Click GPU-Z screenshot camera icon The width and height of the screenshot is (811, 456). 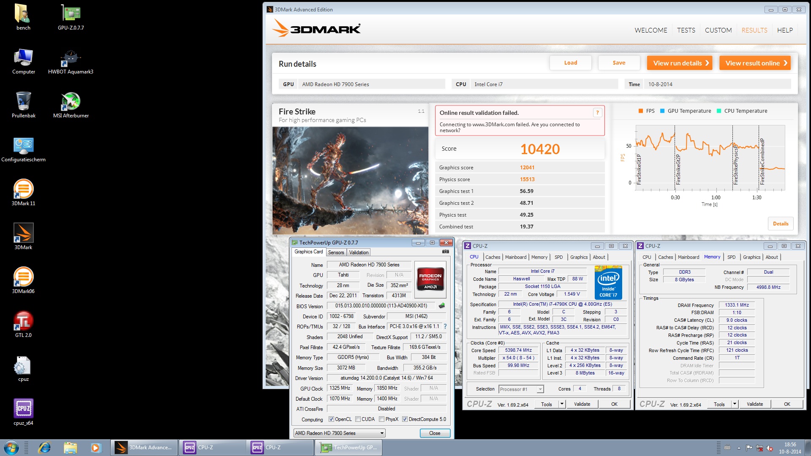[445, 252]
